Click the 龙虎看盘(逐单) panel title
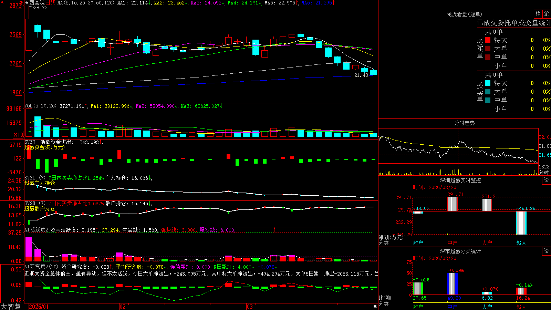Viewport: 551px width, 310px height. 465,14
